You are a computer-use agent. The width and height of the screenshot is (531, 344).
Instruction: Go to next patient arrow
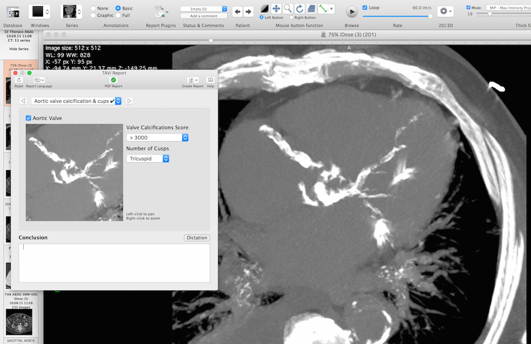(x=248, y=12)
